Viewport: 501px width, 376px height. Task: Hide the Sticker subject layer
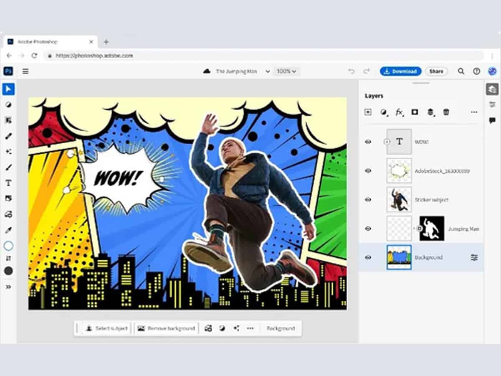tap(368, 200)
